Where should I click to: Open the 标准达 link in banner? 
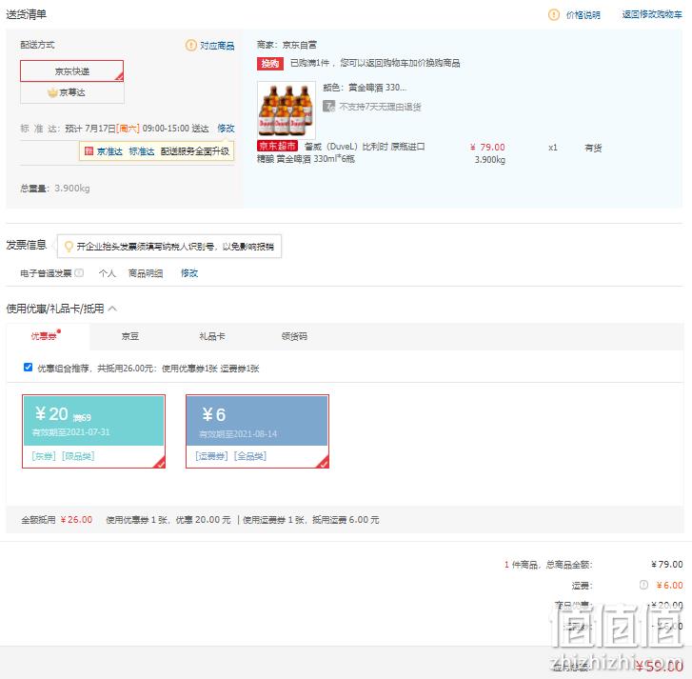(142, 151)
